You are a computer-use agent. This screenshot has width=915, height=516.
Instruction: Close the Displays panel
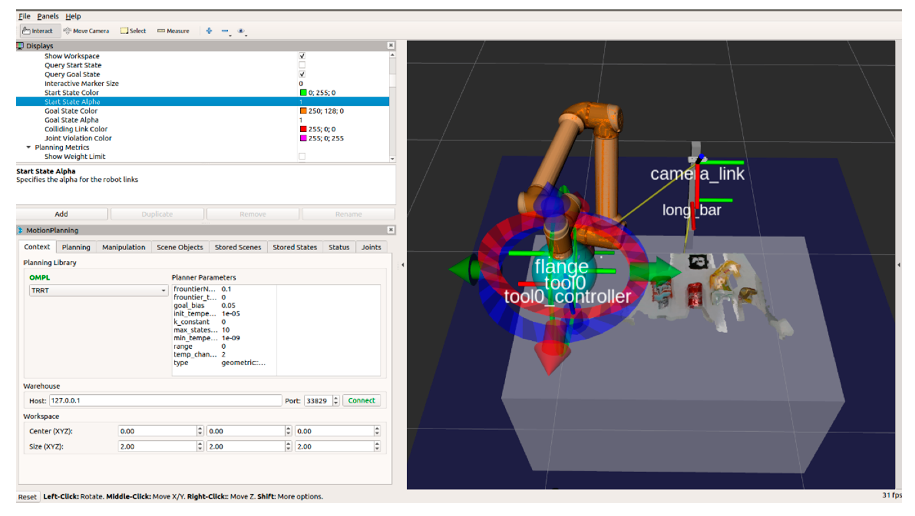pos(391,46)
